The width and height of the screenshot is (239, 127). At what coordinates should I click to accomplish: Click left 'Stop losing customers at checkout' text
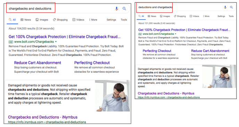35,68
